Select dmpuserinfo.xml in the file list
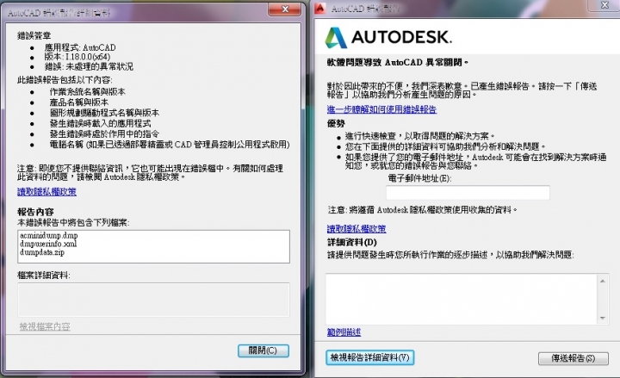 coord(48,244)
